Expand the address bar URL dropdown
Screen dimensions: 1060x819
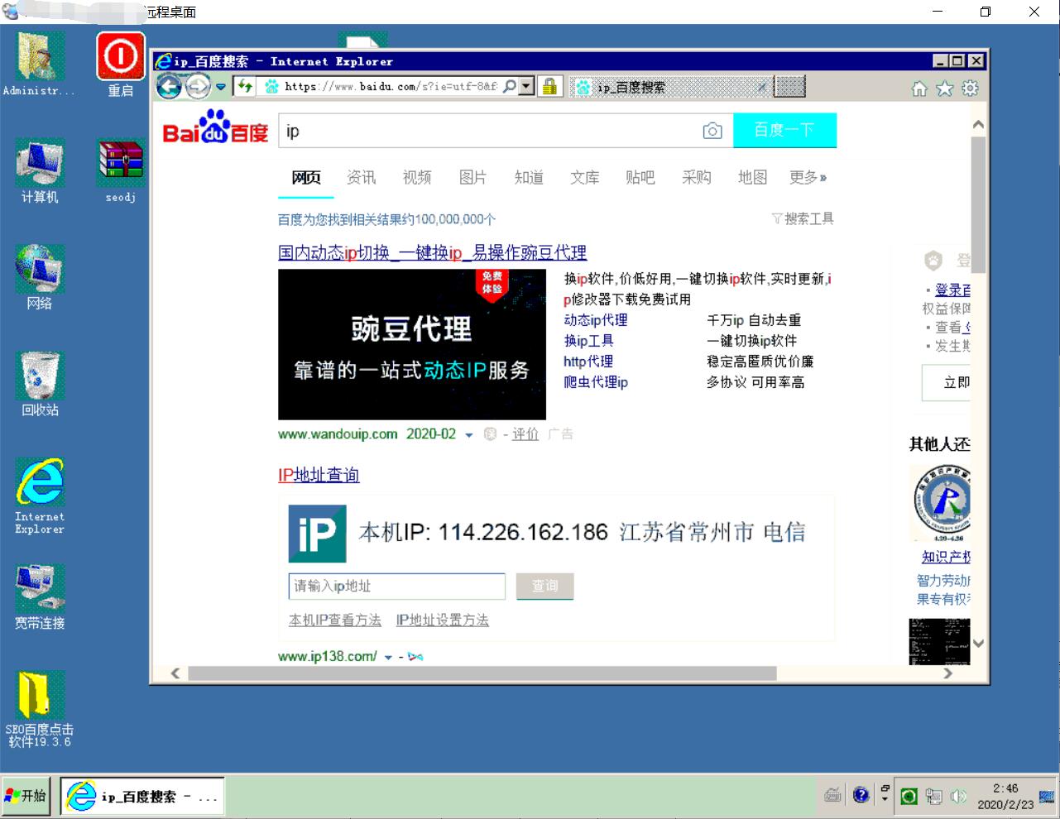point(526,86)
